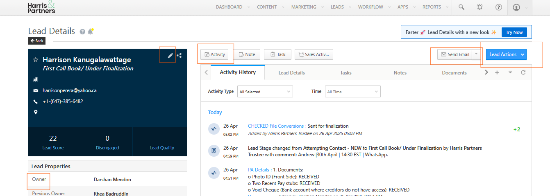Expand the Activity Type dropdown
The width and height of the screenshot is (550, 196).
click(265, 92)
